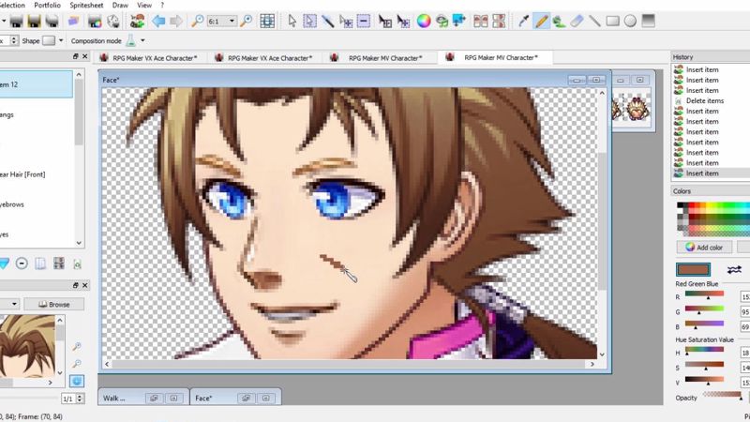Screen dimensions: 750x422
Task: Select the Line drawing tool
Action: click(x=594, y=21)
